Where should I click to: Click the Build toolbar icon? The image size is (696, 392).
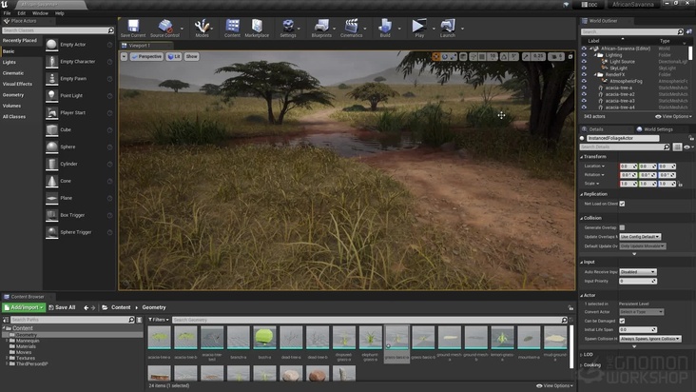(x=385, y=28)
